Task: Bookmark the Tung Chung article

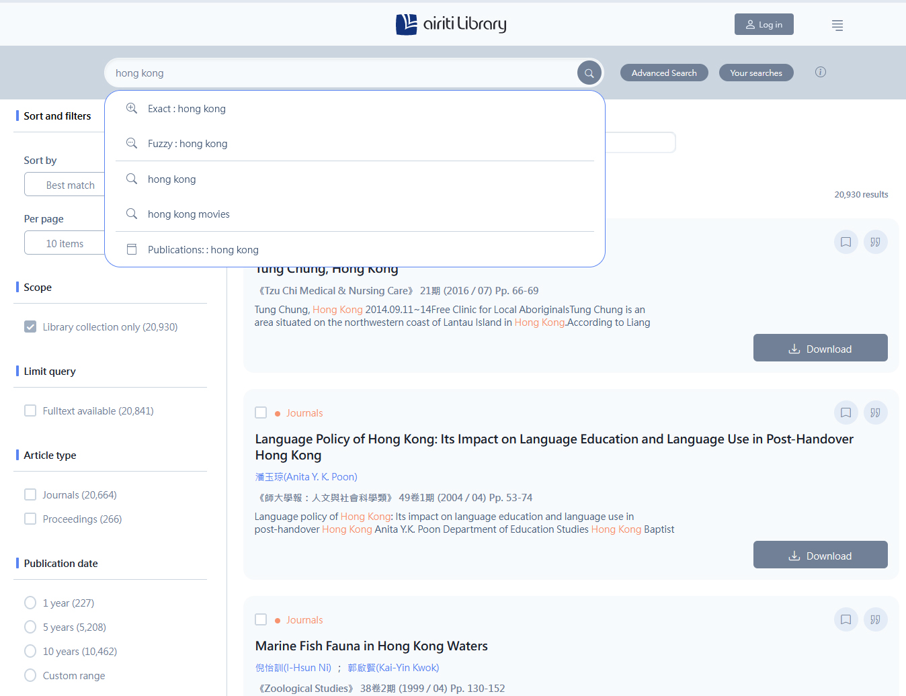Action: point(846,242)
